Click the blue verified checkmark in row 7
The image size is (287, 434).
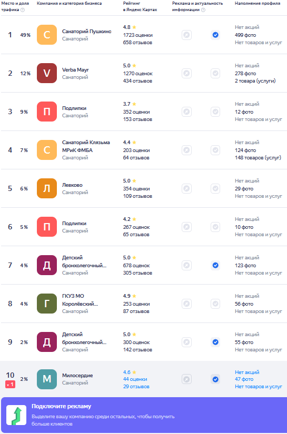(215, 266)
